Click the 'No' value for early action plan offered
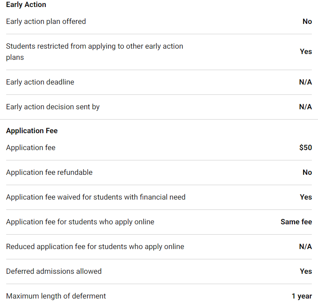The height and width of the screenshot is (301, 318). pos(307,21)
